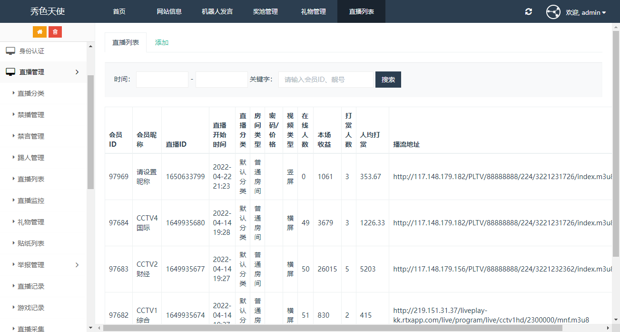The width and height of the screenshot is (620, 332).
Task: Open the 欢迎, admin dropdown menu
Action: point(586,12)
